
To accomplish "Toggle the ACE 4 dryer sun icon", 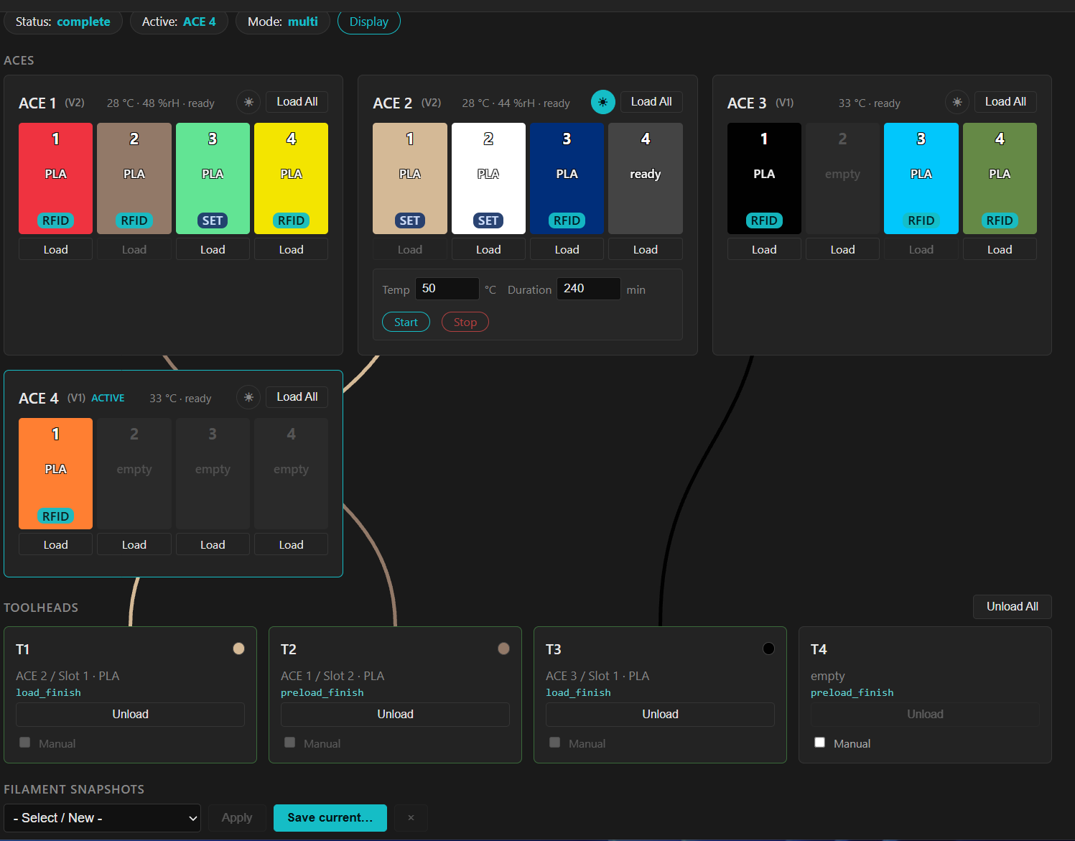I will [x=248, y=397].
